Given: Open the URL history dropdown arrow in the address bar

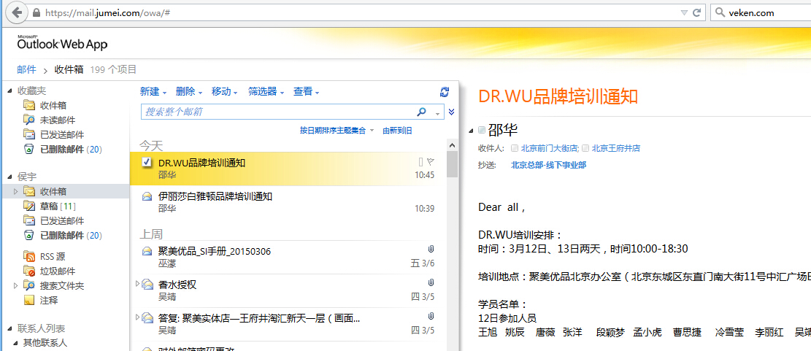Looking at the screenshot, I should 684,13.
